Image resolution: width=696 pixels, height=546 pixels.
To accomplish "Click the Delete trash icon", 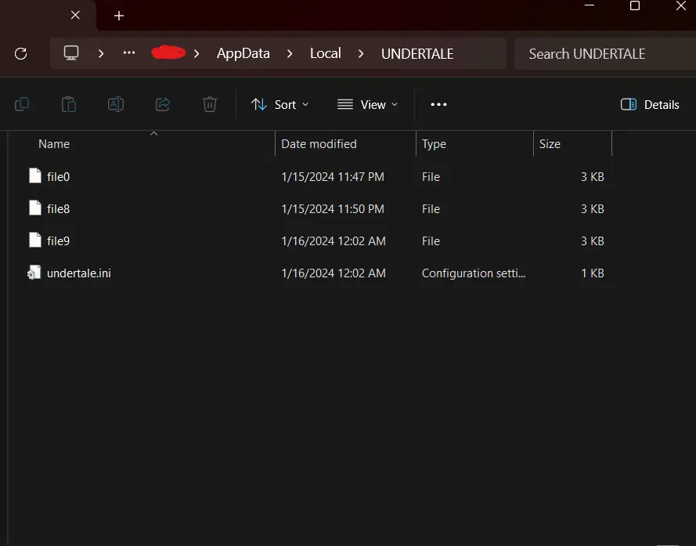I will tap(210, 104).
